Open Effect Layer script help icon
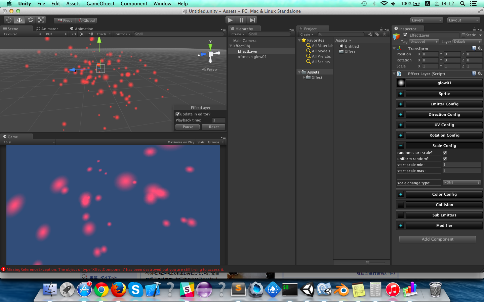The image size is (484, 302). click(474, 73)
